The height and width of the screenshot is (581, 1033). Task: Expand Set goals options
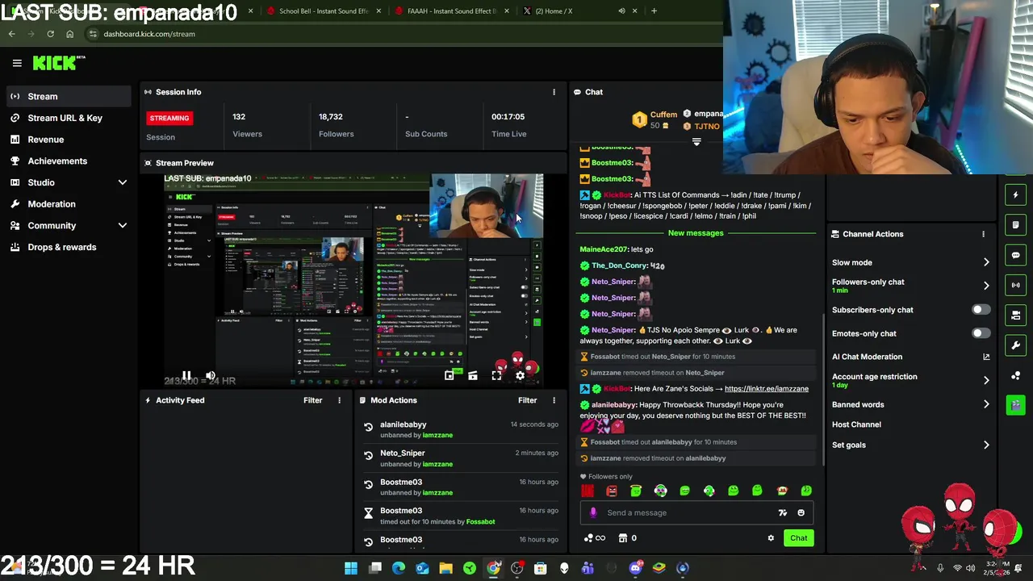pyautogui.click(x=986, y=445)
